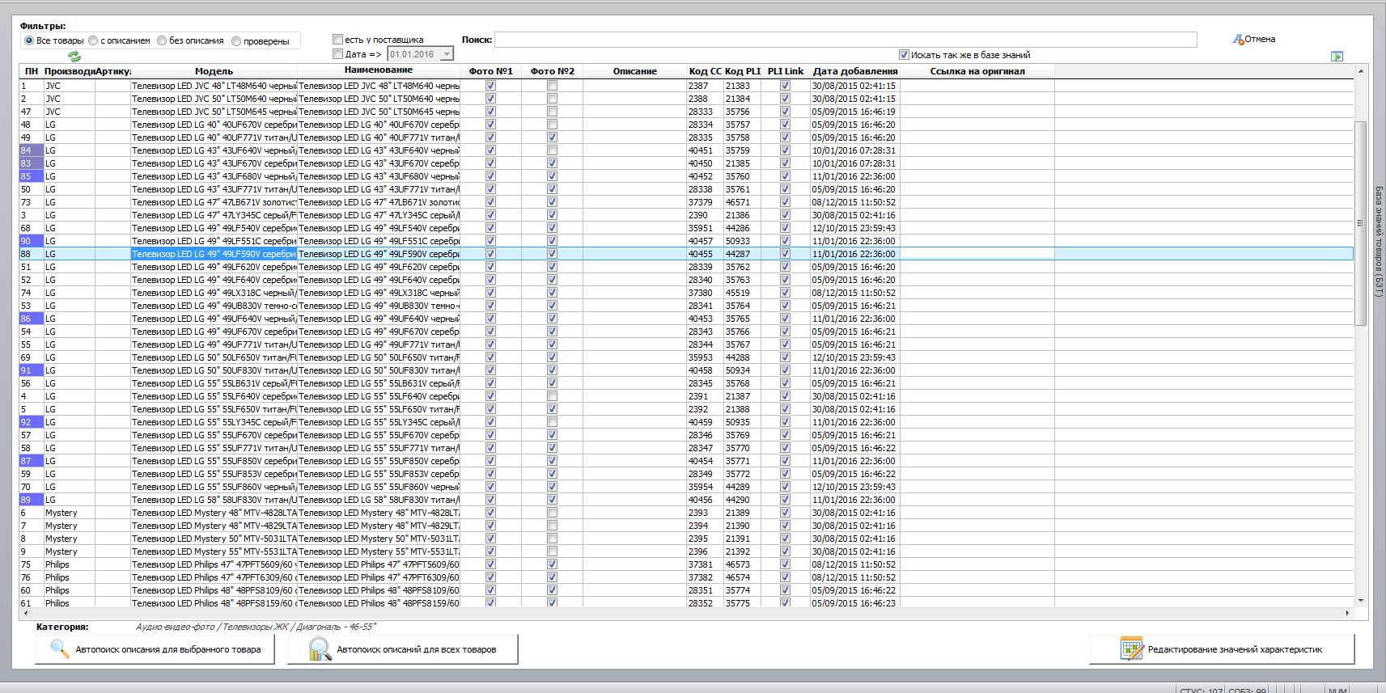Screen dimensions: 1386x693
Task: Click Наименование cell for Mystery 55" MTV-5531LTA
Action: click(379, 551)
